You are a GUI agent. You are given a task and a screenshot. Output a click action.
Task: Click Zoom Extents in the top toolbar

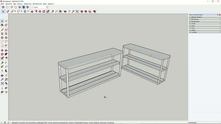[x=77, y=11]
